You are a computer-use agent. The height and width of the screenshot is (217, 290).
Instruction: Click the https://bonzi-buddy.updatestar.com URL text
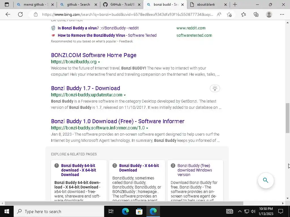tap(87, 95)
